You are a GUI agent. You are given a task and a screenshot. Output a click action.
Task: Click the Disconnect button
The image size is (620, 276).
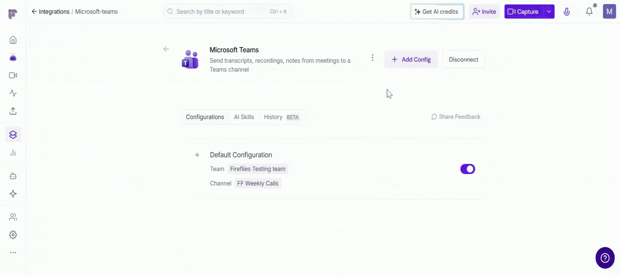(463, 59)
